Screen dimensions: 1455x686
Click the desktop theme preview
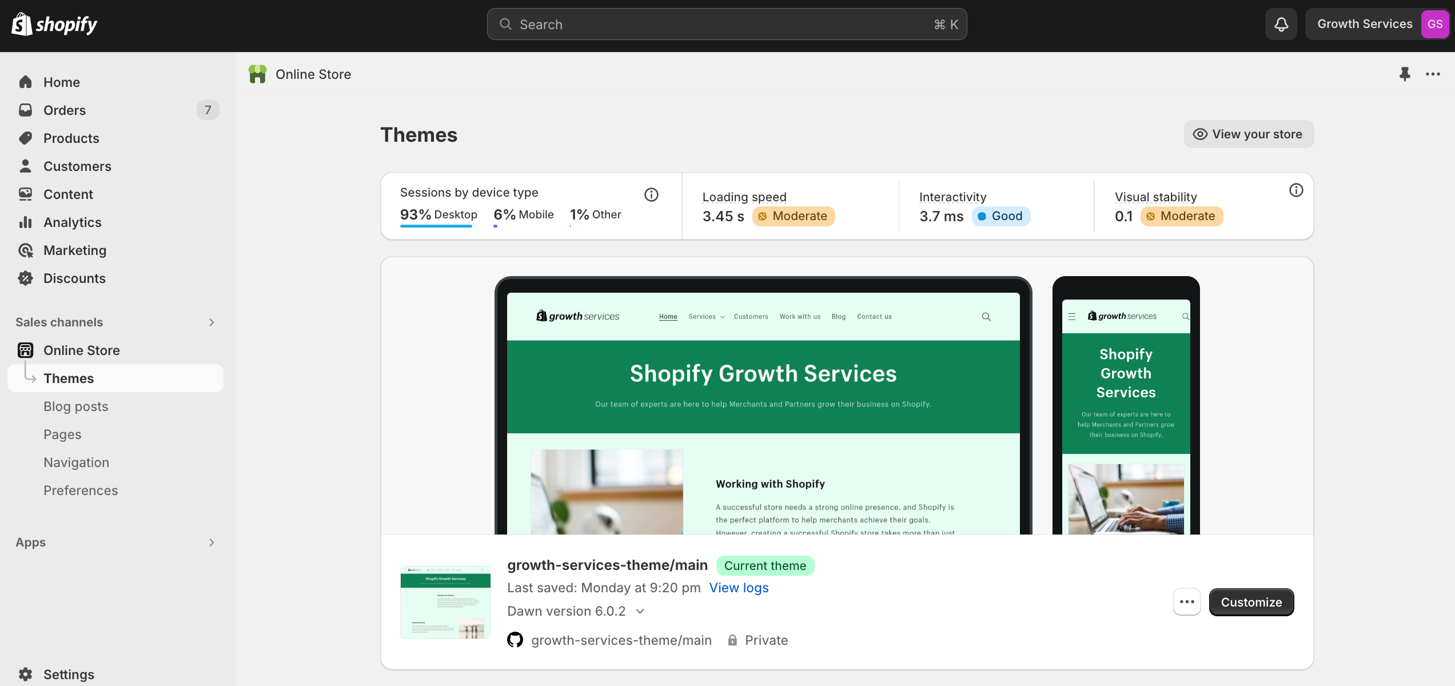(763, 405)
